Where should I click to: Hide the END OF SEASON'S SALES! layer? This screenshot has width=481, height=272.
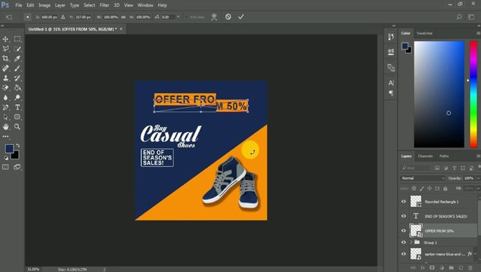pos(404,216)
